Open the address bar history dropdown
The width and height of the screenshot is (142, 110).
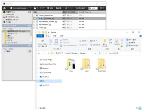coord(95,53)
